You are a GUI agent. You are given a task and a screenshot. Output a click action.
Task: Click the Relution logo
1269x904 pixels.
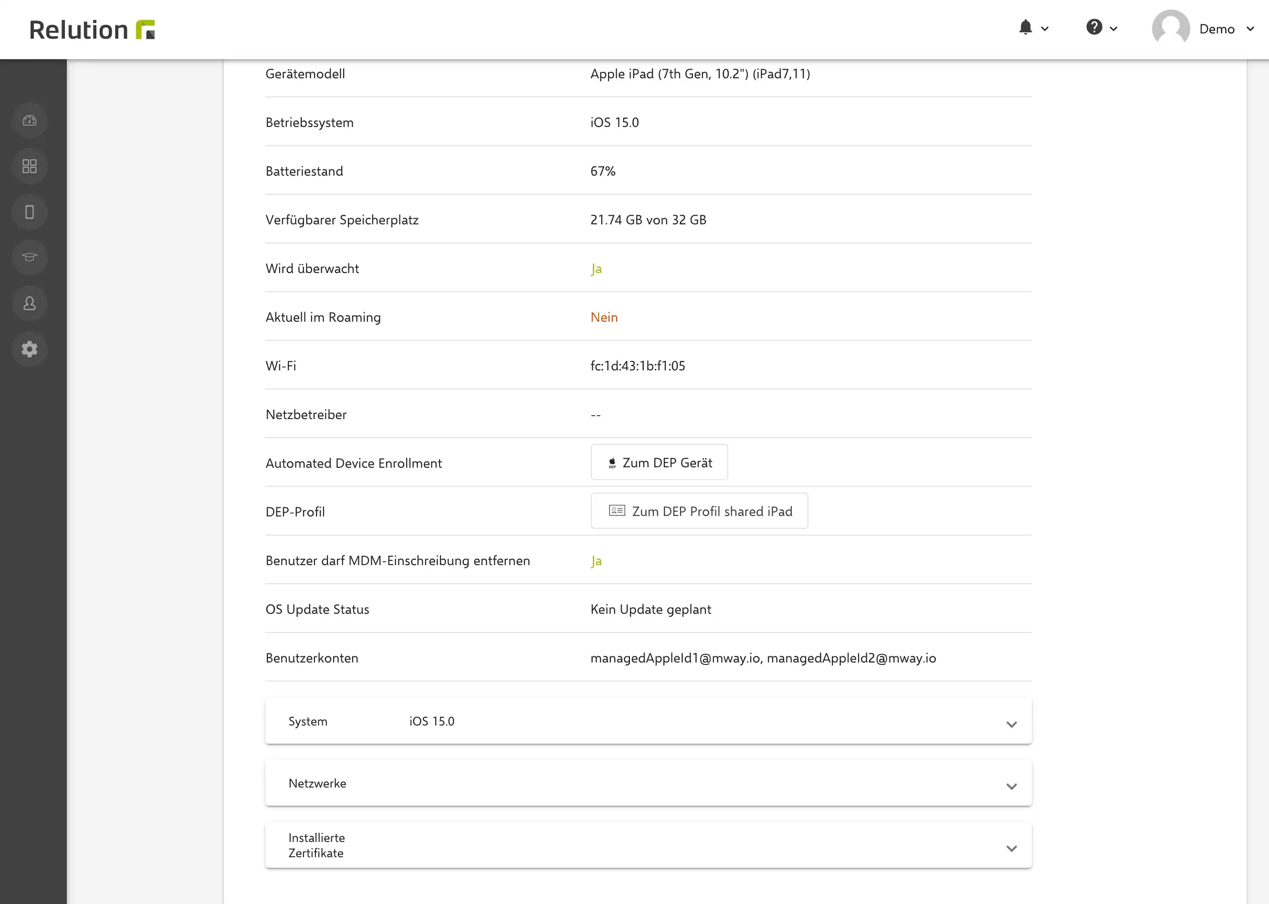tap(92, 30)
